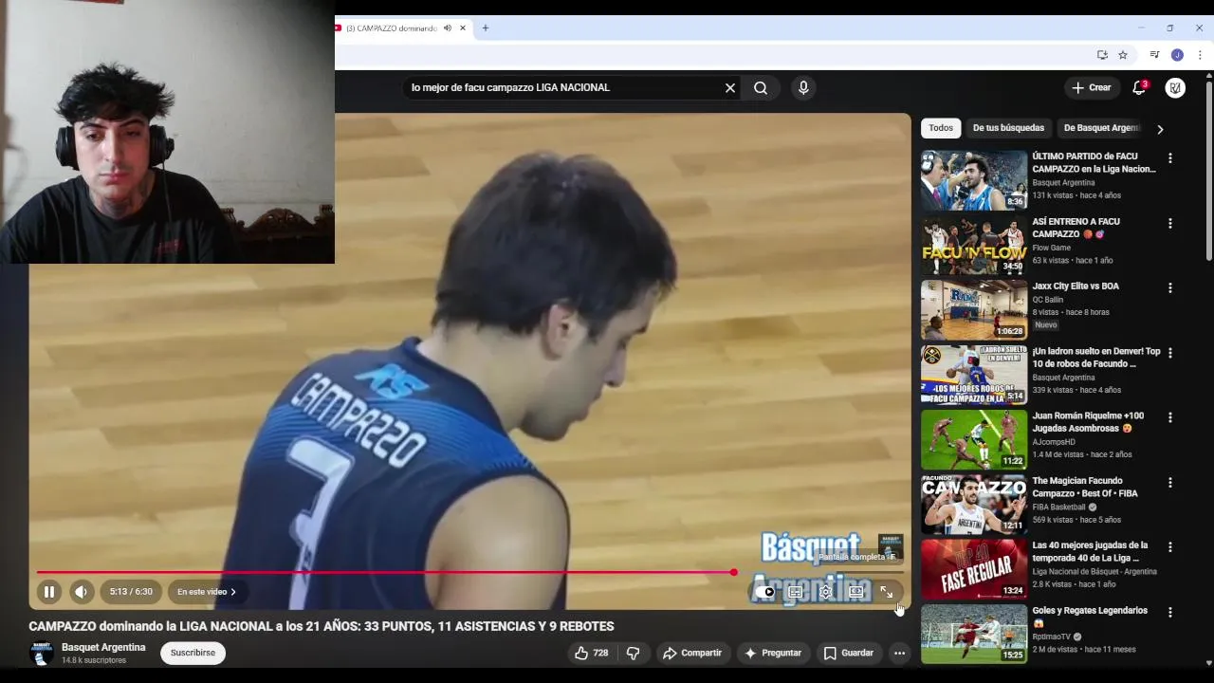Open 'Juan Román Riquelme +100 Jugadas' thumbnail
This screenshot has height=683, width=1214.
click(x=974, y=439)
